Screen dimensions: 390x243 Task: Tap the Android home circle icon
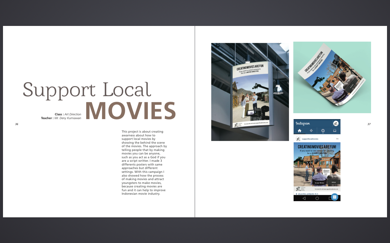317,198
